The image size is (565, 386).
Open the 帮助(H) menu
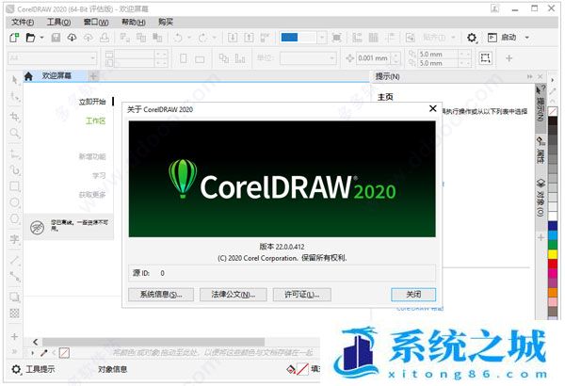tap(134, 23)
